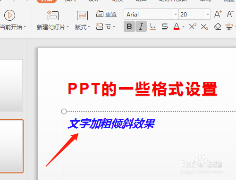Viewport: 236px width, 180px height.
Task: Toggle Superscript formatting
Action: 193,26
